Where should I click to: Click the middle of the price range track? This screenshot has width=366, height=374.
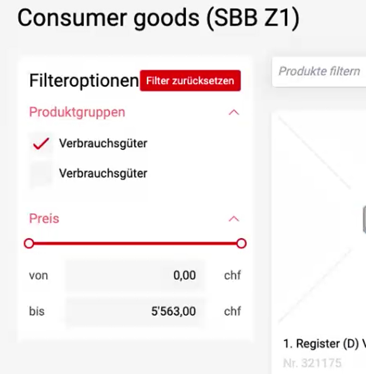pyautogui.click(x=135, y=243)
